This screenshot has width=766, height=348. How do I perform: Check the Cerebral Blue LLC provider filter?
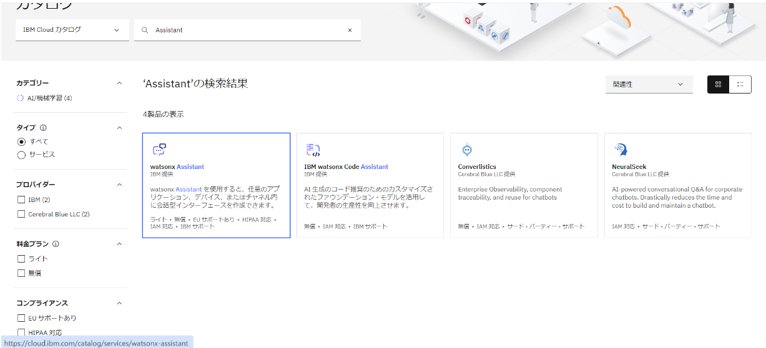pos(21,215)
